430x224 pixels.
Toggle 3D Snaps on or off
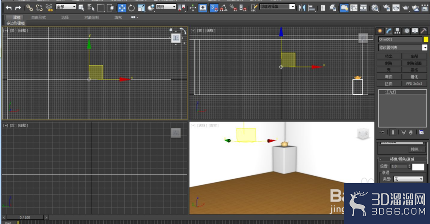(x=214, y=8)
